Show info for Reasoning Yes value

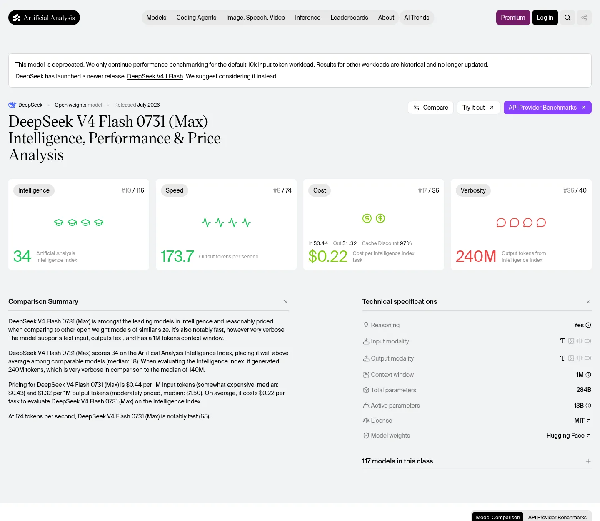588,325
